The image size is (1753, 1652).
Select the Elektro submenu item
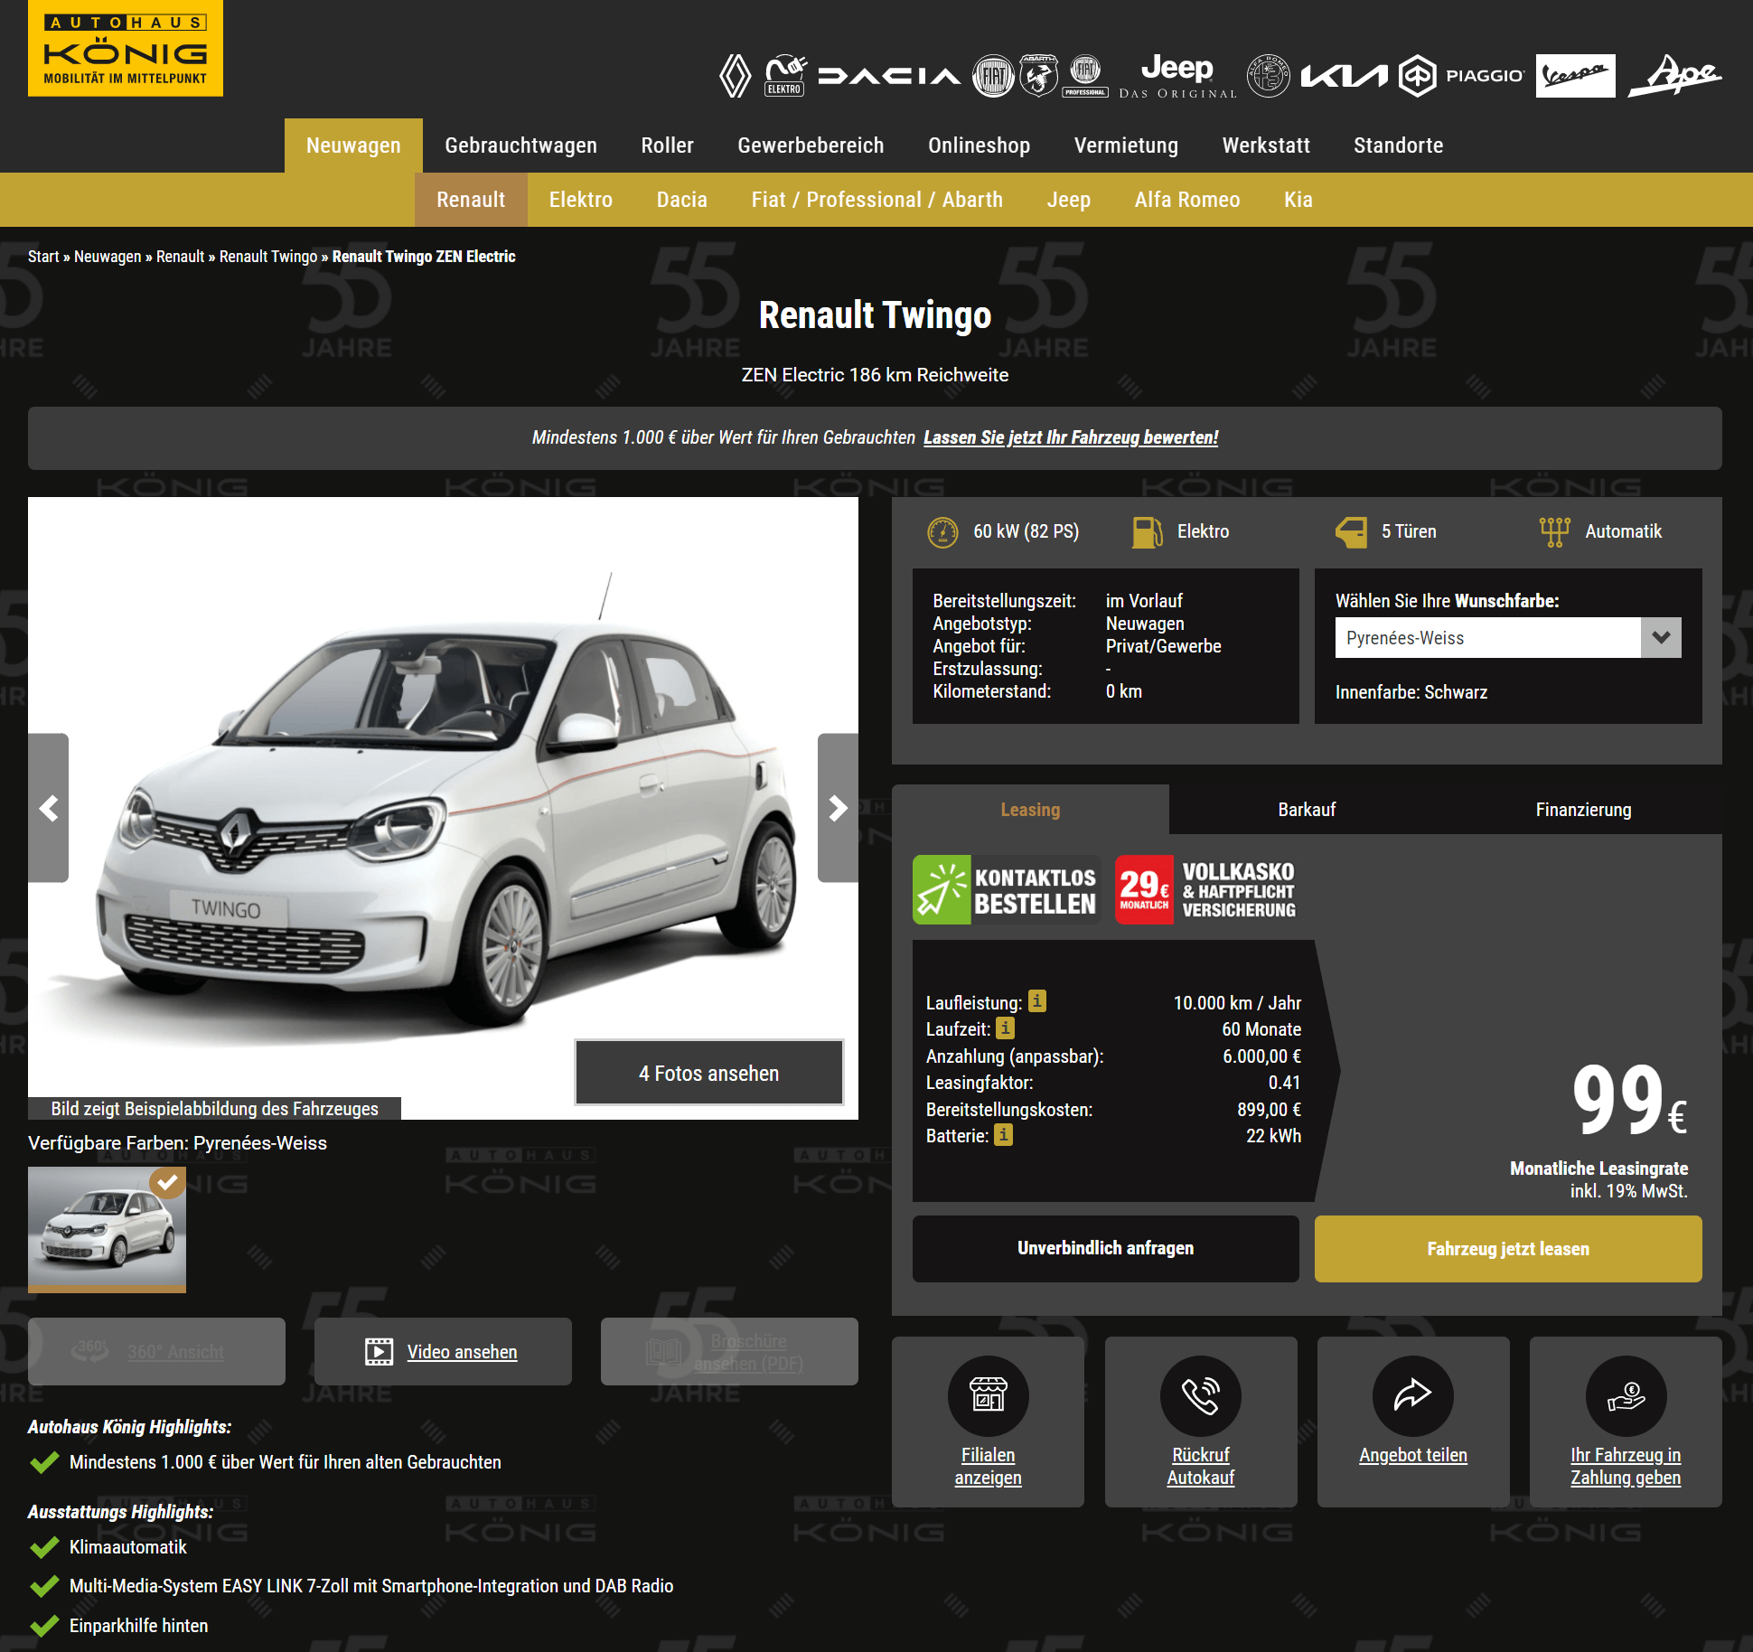click(x=581, y=200)
